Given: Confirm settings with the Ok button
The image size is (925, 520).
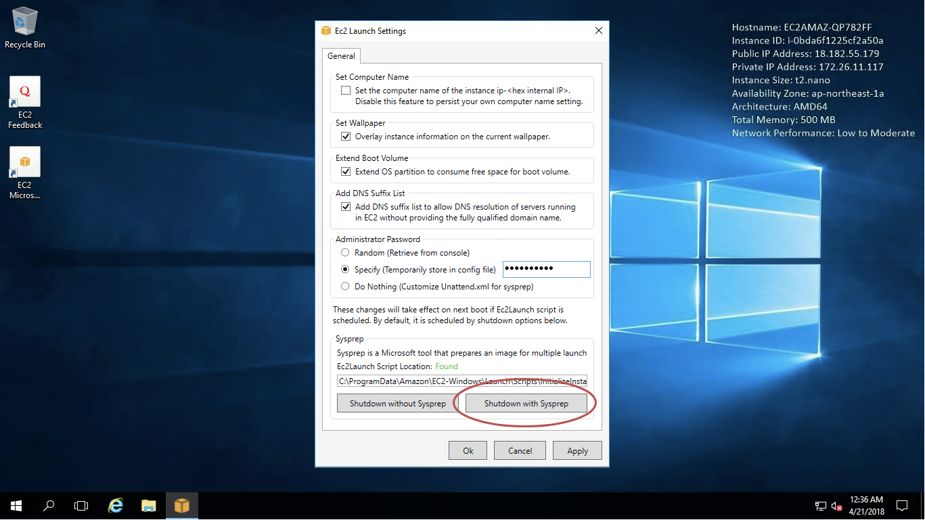Looking at the screenshot, I should (468, 451).
